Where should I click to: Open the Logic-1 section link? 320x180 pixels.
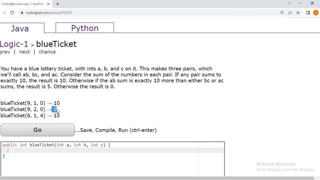tap(14, 44)
